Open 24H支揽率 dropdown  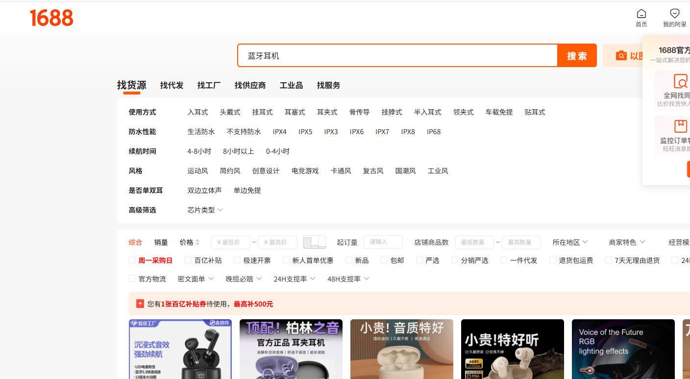click(x=295, y=279)
